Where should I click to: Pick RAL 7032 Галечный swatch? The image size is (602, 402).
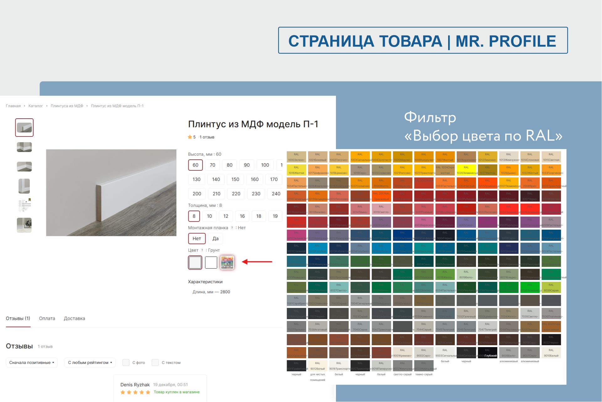(x=466, y=314)
